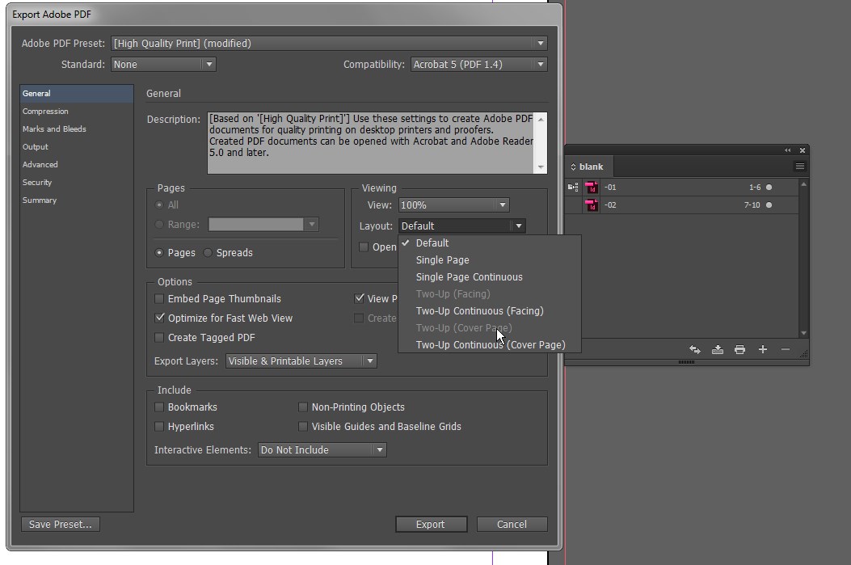
Task: Click Save Preset...
Action: click(x=61, y=525)
